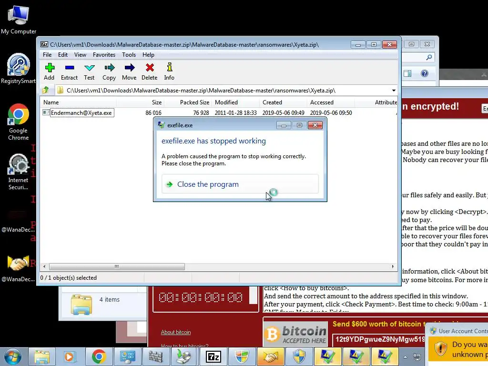The height and width of the screenshot is (366, 488).
Task: Open Windows Media Player taskbar icon
Action: pos(70,356)
